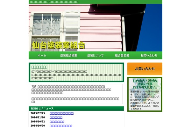Open お問い合わせ in the green navigation bar

[149, 56]
